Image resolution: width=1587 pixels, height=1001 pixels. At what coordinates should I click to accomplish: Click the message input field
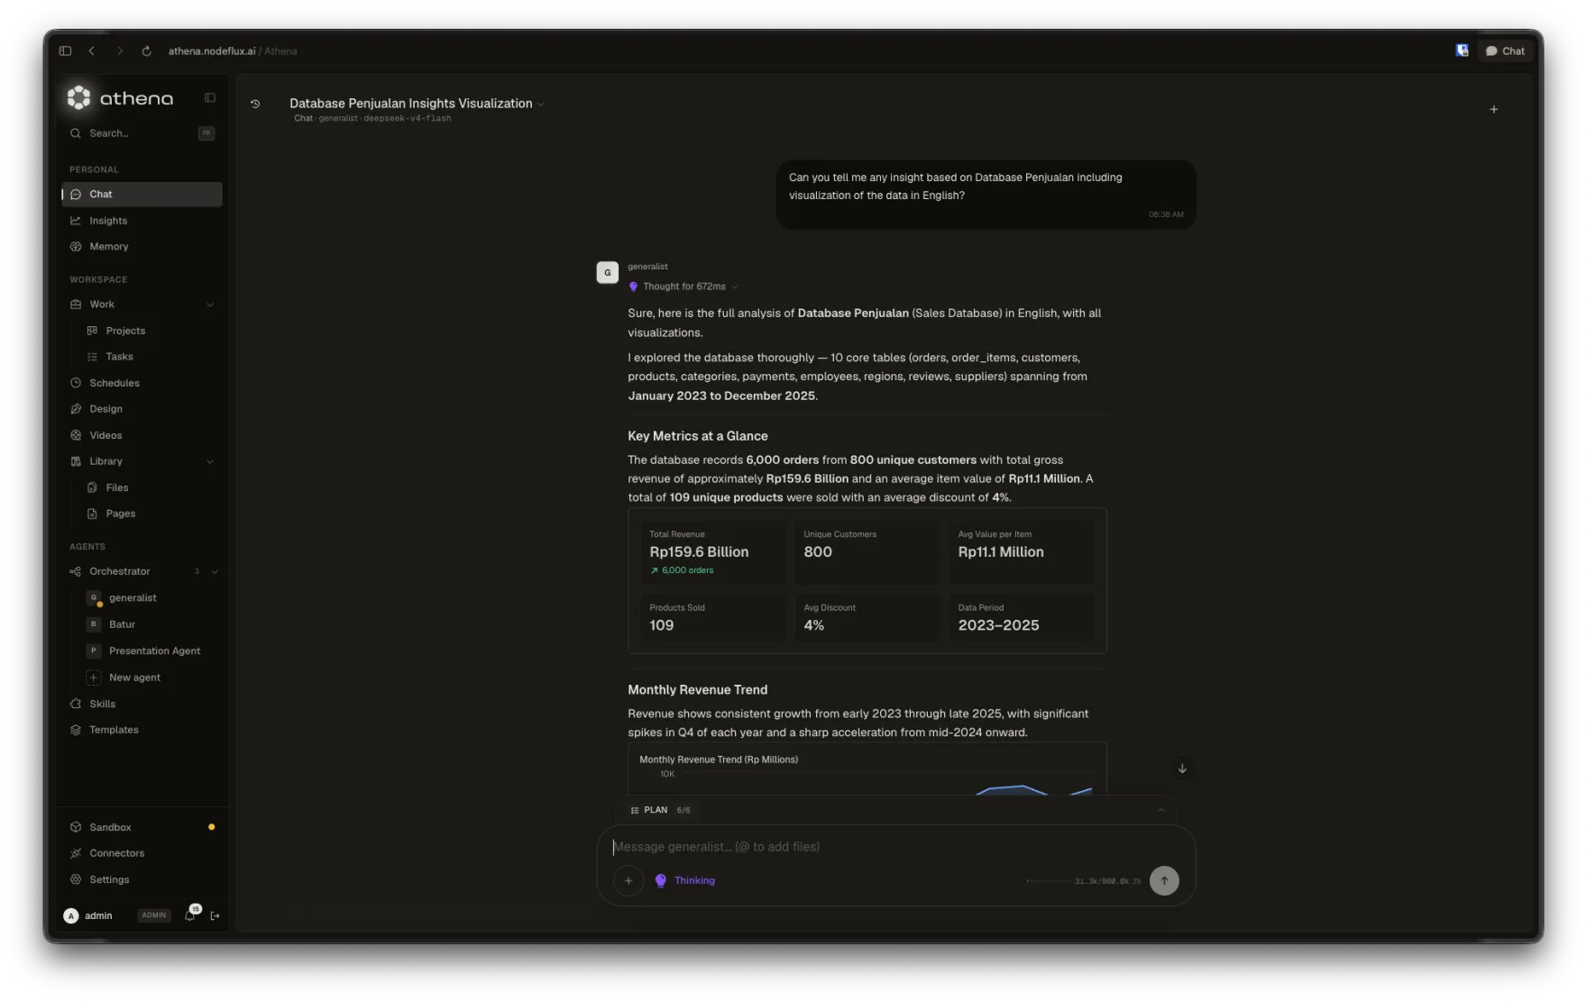[895, 847]
